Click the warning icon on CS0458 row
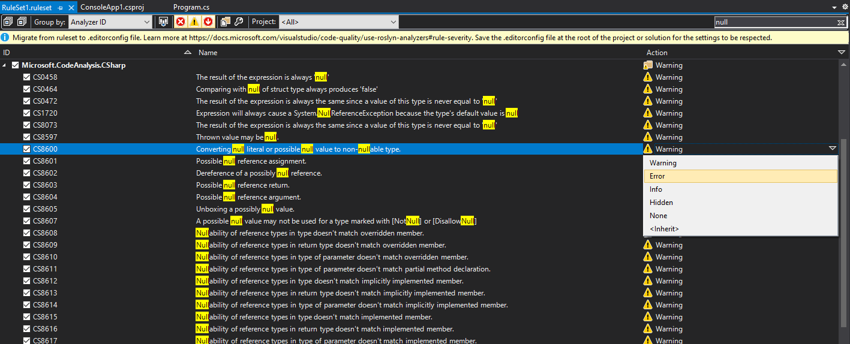This screenshot has width=850, height=344. [648, 77]
